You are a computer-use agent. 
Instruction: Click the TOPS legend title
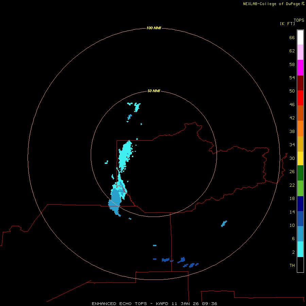[299, 20]
